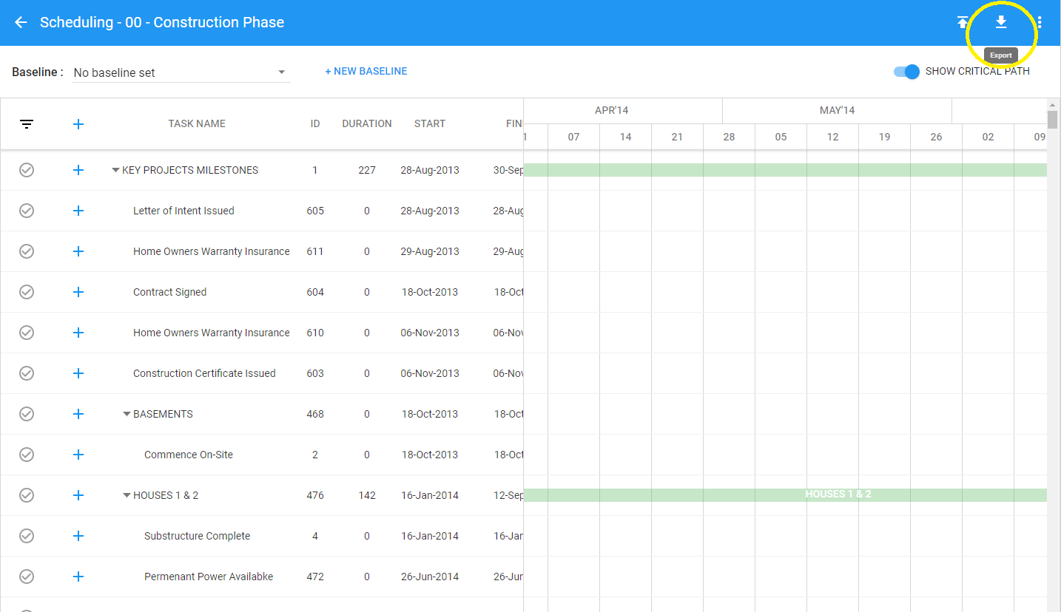Click plus beside Home Owners Warranty Insurance 611

coord(78,251)
